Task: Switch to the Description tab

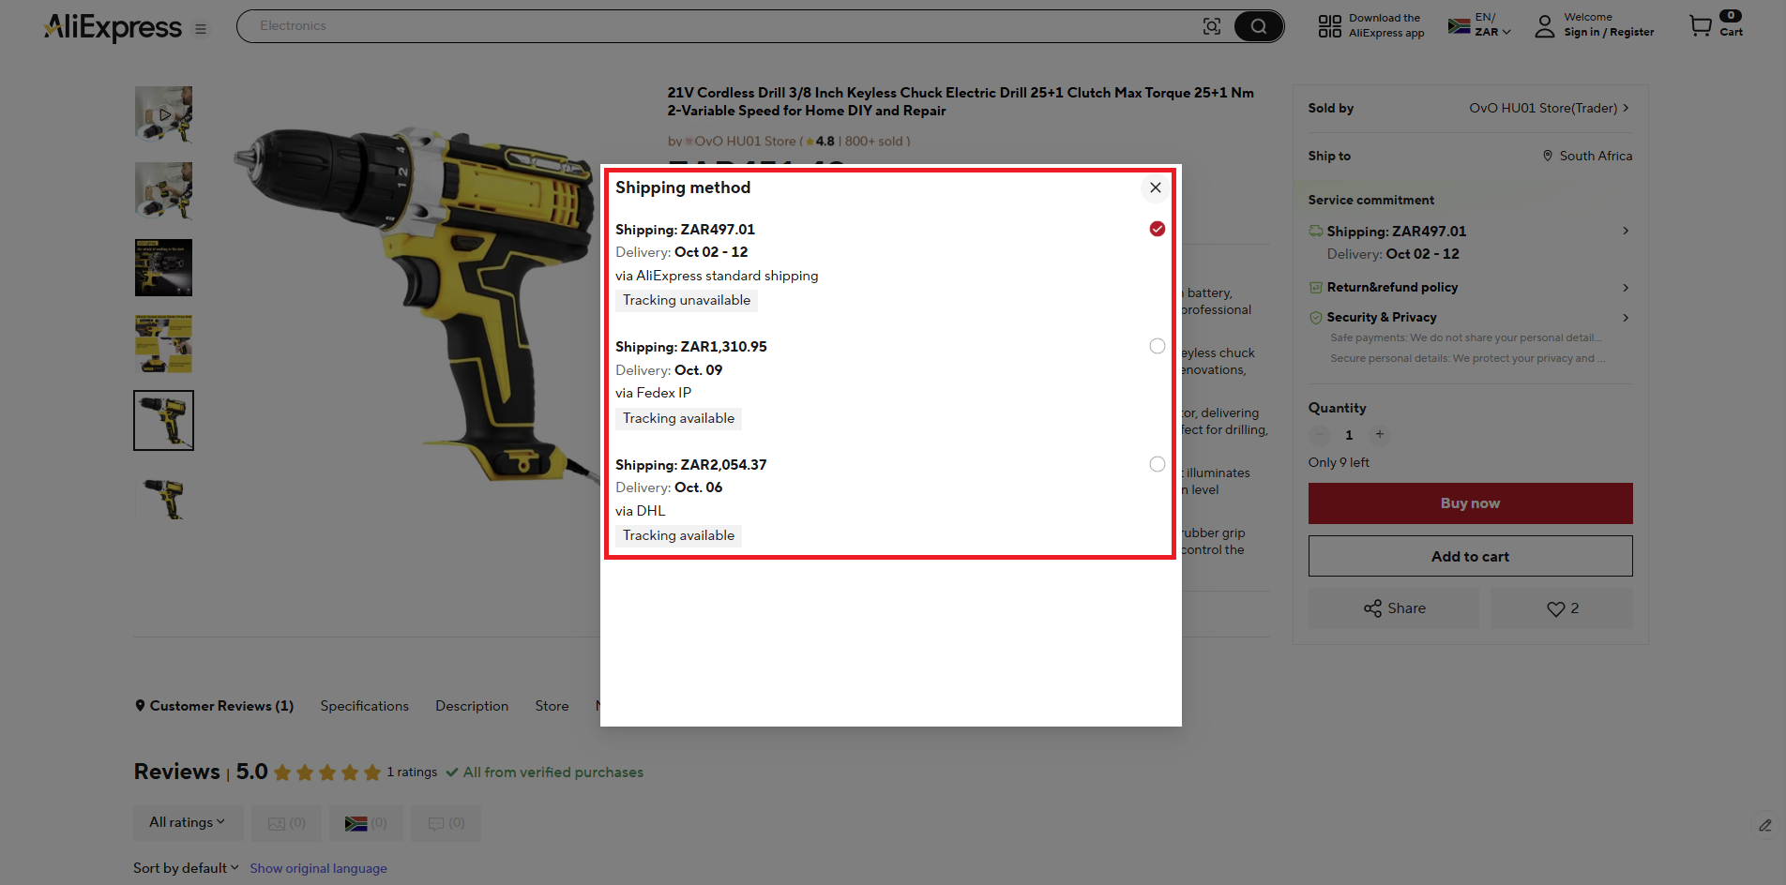Action: (471, 706)
